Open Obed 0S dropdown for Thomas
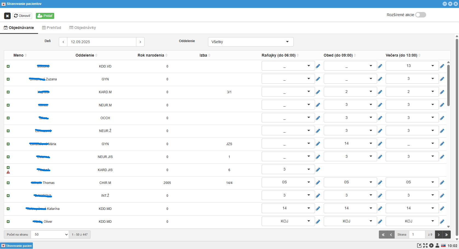 coord(350,182)
